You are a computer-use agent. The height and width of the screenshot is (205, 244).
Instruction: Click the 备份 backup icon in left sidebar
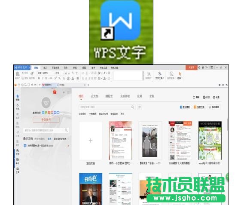point(18,161)
